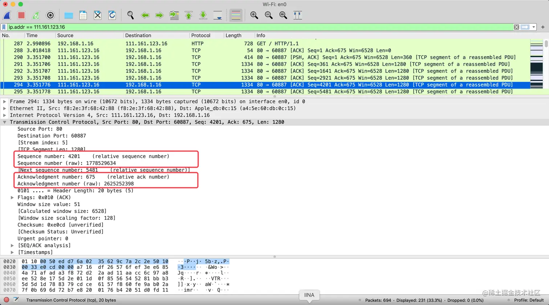Expand Internet Protocol Version 4 section
The image size is (549, 305).
pyautogui.click(x=5, y=115)
